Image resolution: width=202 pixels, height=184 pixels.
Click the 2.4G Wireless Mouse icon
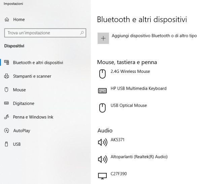pos(102,74)
